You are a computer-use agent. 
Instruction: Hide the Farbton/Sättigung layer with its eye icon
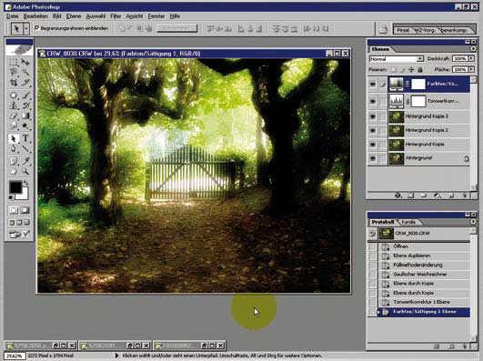(373, 84)
